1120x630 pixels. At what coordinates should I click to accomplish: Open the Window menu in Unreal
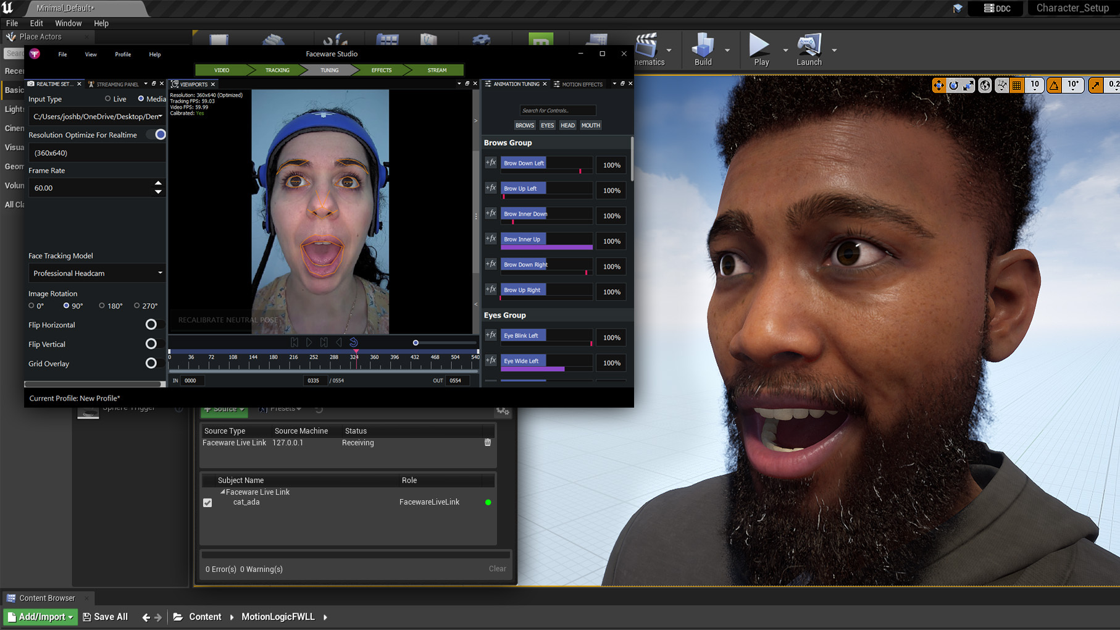point(68,23)
